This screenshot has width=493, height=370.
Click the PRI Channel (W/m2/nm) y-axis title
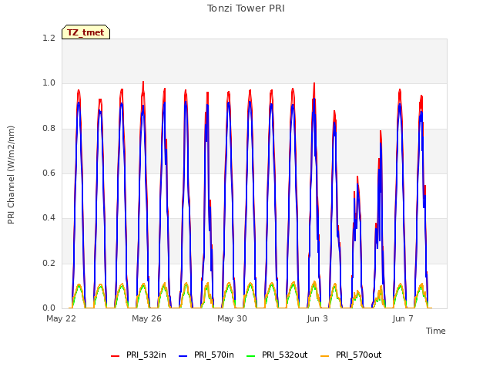pyautogui.click(x=11, y=175)
